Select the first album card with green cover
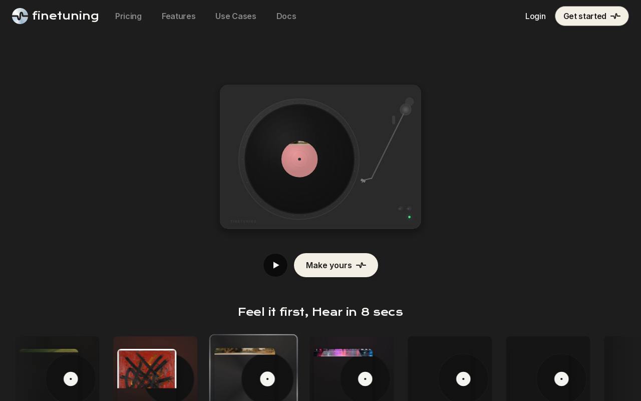 [x=57, y=369]
